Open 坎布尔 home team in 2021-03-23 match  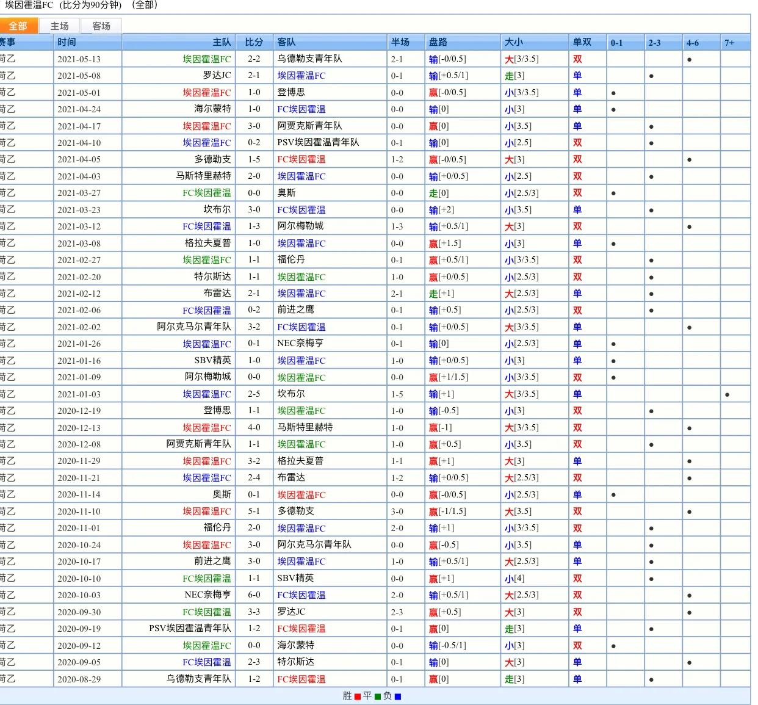[217, 209]
